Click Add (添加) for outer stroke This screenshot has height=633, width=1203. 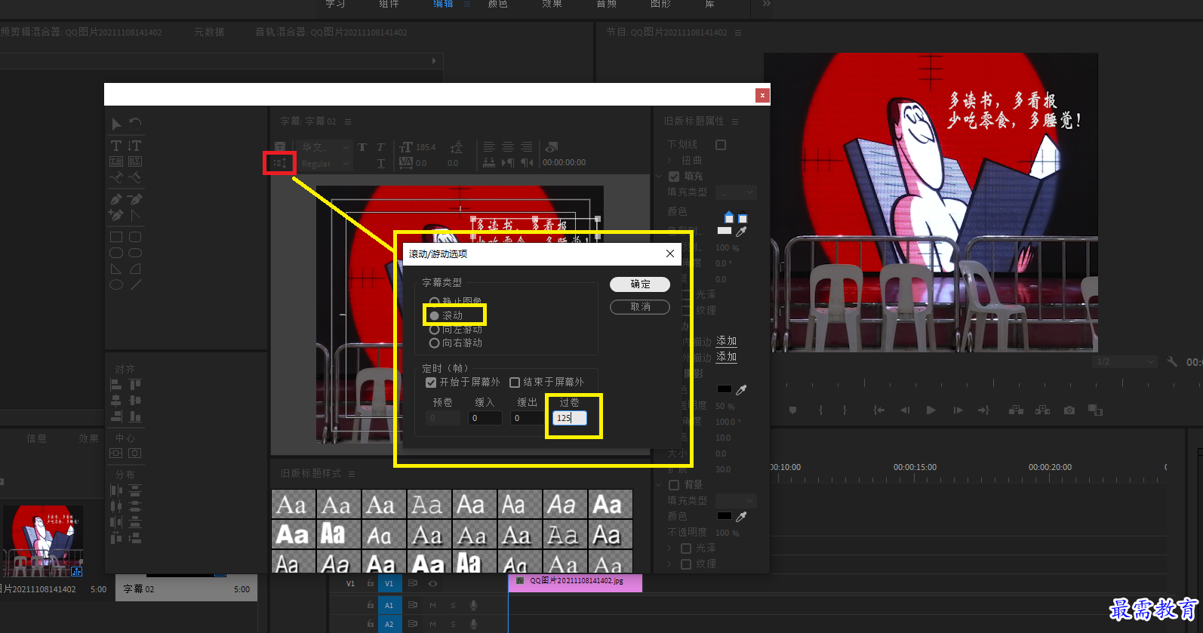tap(726, 357)
